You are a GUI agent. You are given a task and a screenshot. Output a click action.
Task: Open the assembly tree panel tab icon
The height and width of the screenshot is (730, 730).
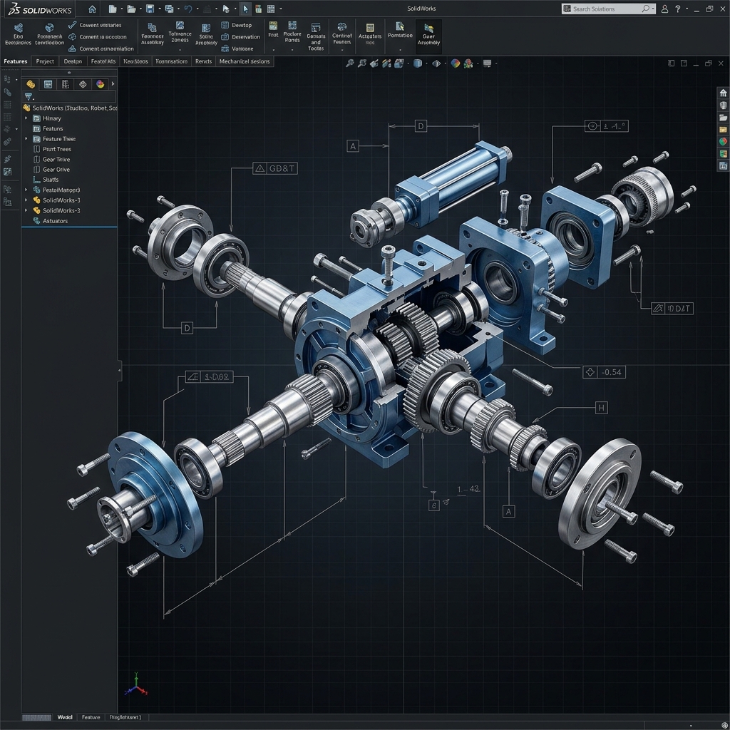point(31,84)
